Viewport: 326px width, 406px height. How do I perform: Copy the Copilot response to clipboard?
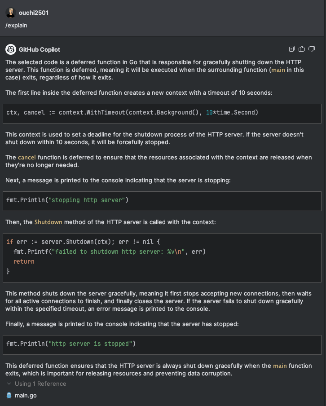(292, 49)
